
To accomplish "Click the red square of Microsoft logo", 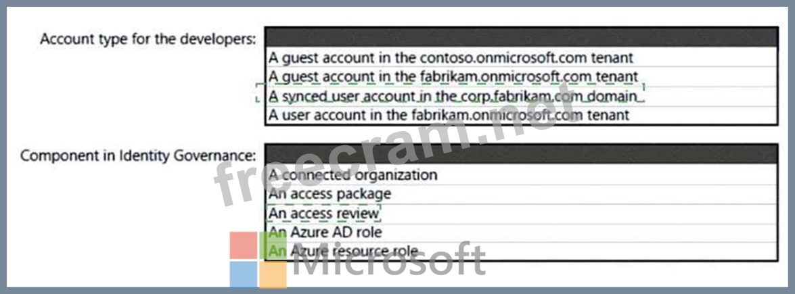I will 242,246.
